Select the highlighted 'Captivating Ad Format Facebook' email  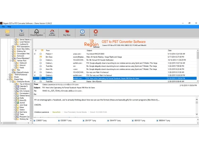115,78
